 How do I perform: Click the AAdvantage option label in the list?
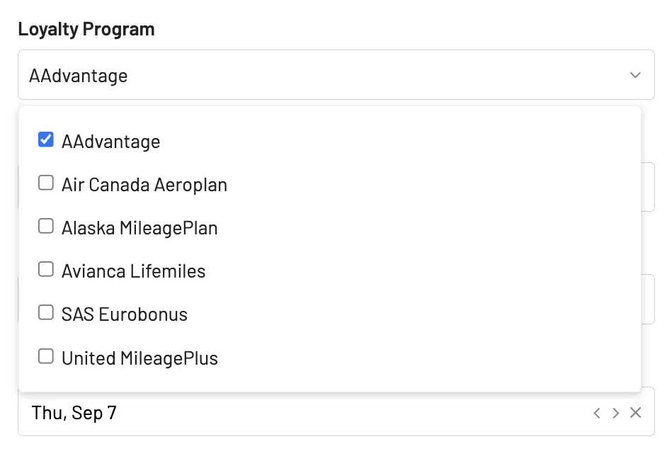[x=111, y=142]
